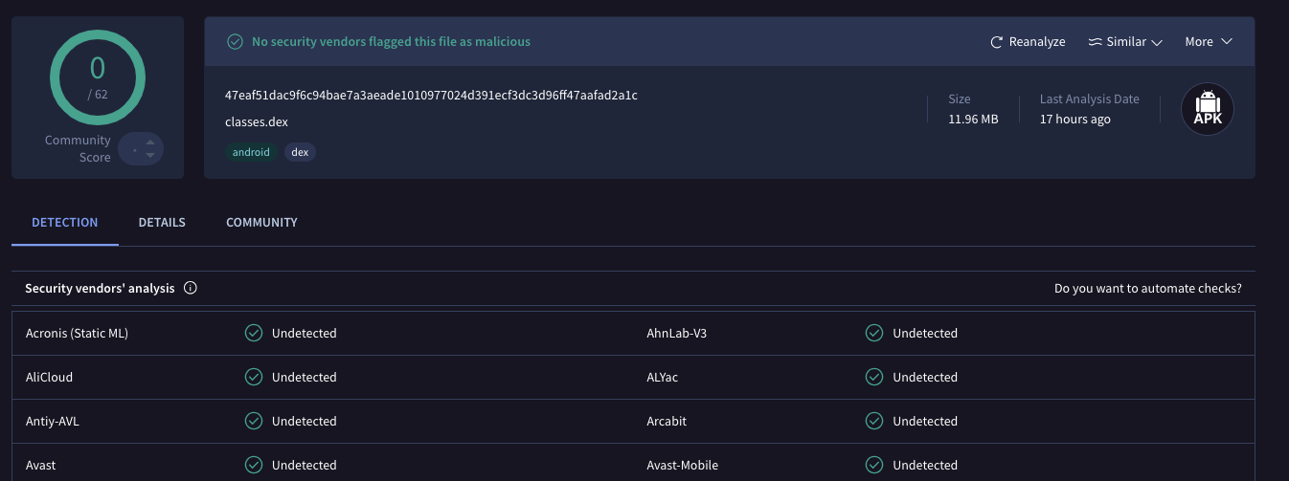Click the Antiy-AVL vendor name

(x=53, y=422)
